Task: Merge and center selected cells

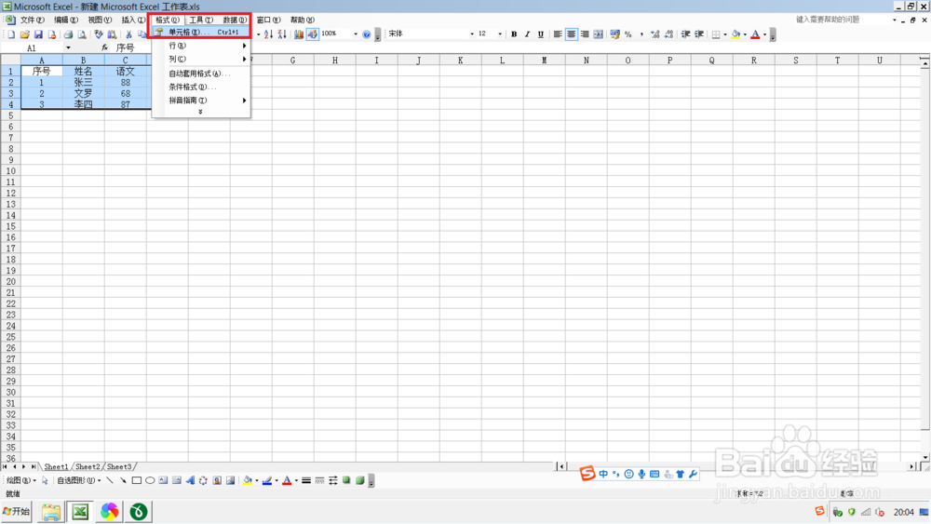Action: coord(598,34)
